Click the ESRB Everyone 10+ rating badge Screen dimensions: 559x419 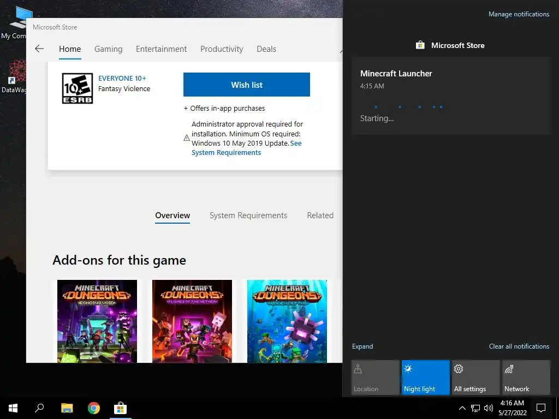tap(78, 88)
